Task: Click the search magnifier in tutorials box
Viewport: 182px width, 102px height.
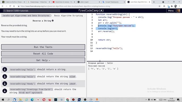Action: 5,11
